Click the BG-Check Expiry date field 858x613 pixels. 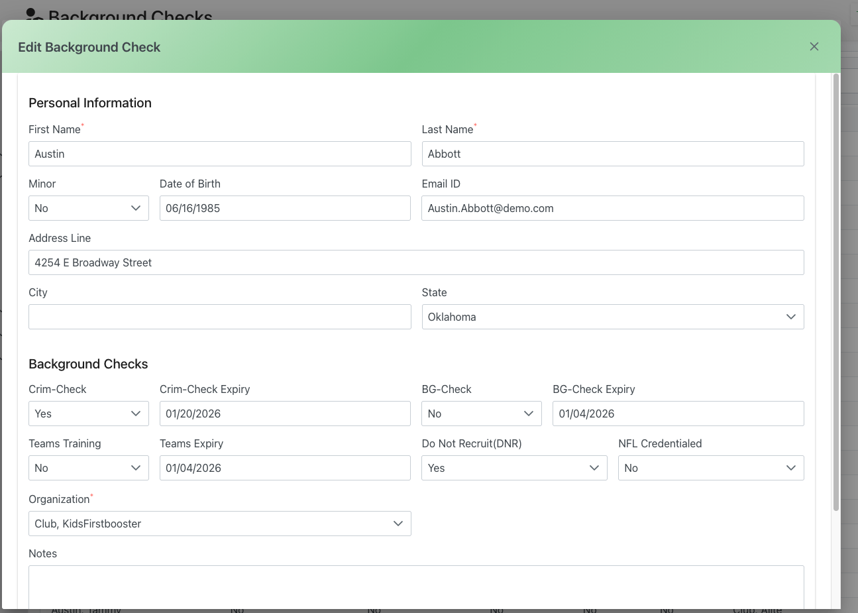[678, 414]
